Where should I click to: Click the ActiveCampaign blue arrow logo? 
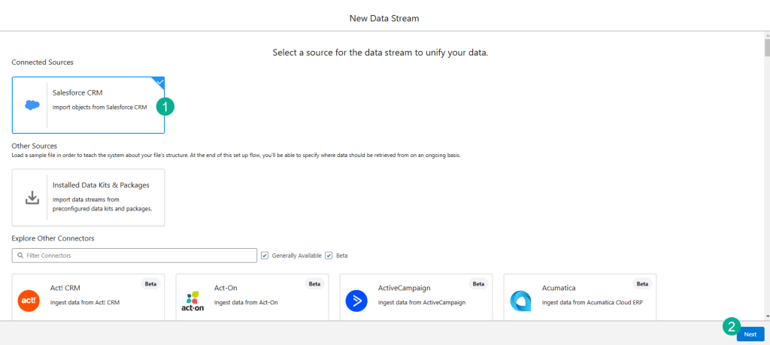tap(356, 301)
